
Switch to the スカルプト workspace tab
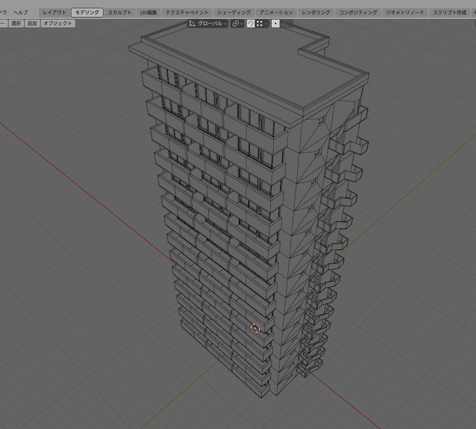tap(119, 13)
